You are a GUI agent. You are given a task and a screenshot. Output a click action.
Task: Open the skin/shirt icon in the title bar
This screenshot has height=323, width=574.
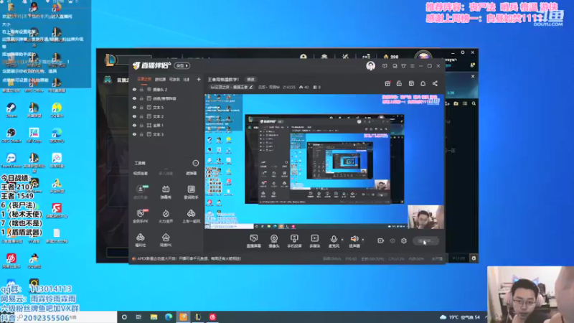click(x=403, y=66)
